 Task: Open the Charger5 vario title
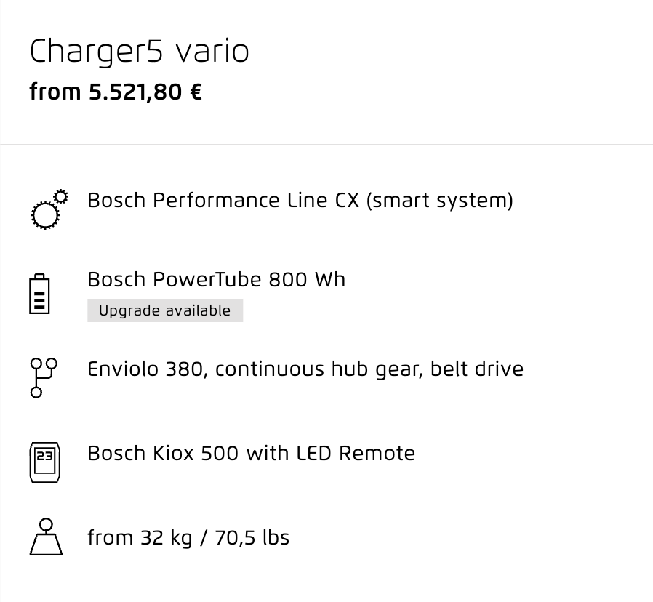click(x=139, y=52)
